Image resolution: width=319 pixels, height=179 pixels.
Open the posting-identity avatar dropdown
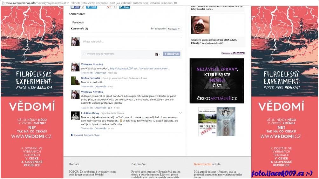(x=158, y=54)
